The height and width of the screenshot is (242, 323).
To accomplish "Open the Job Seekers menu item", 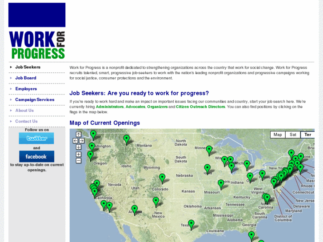I will (28, 67).
